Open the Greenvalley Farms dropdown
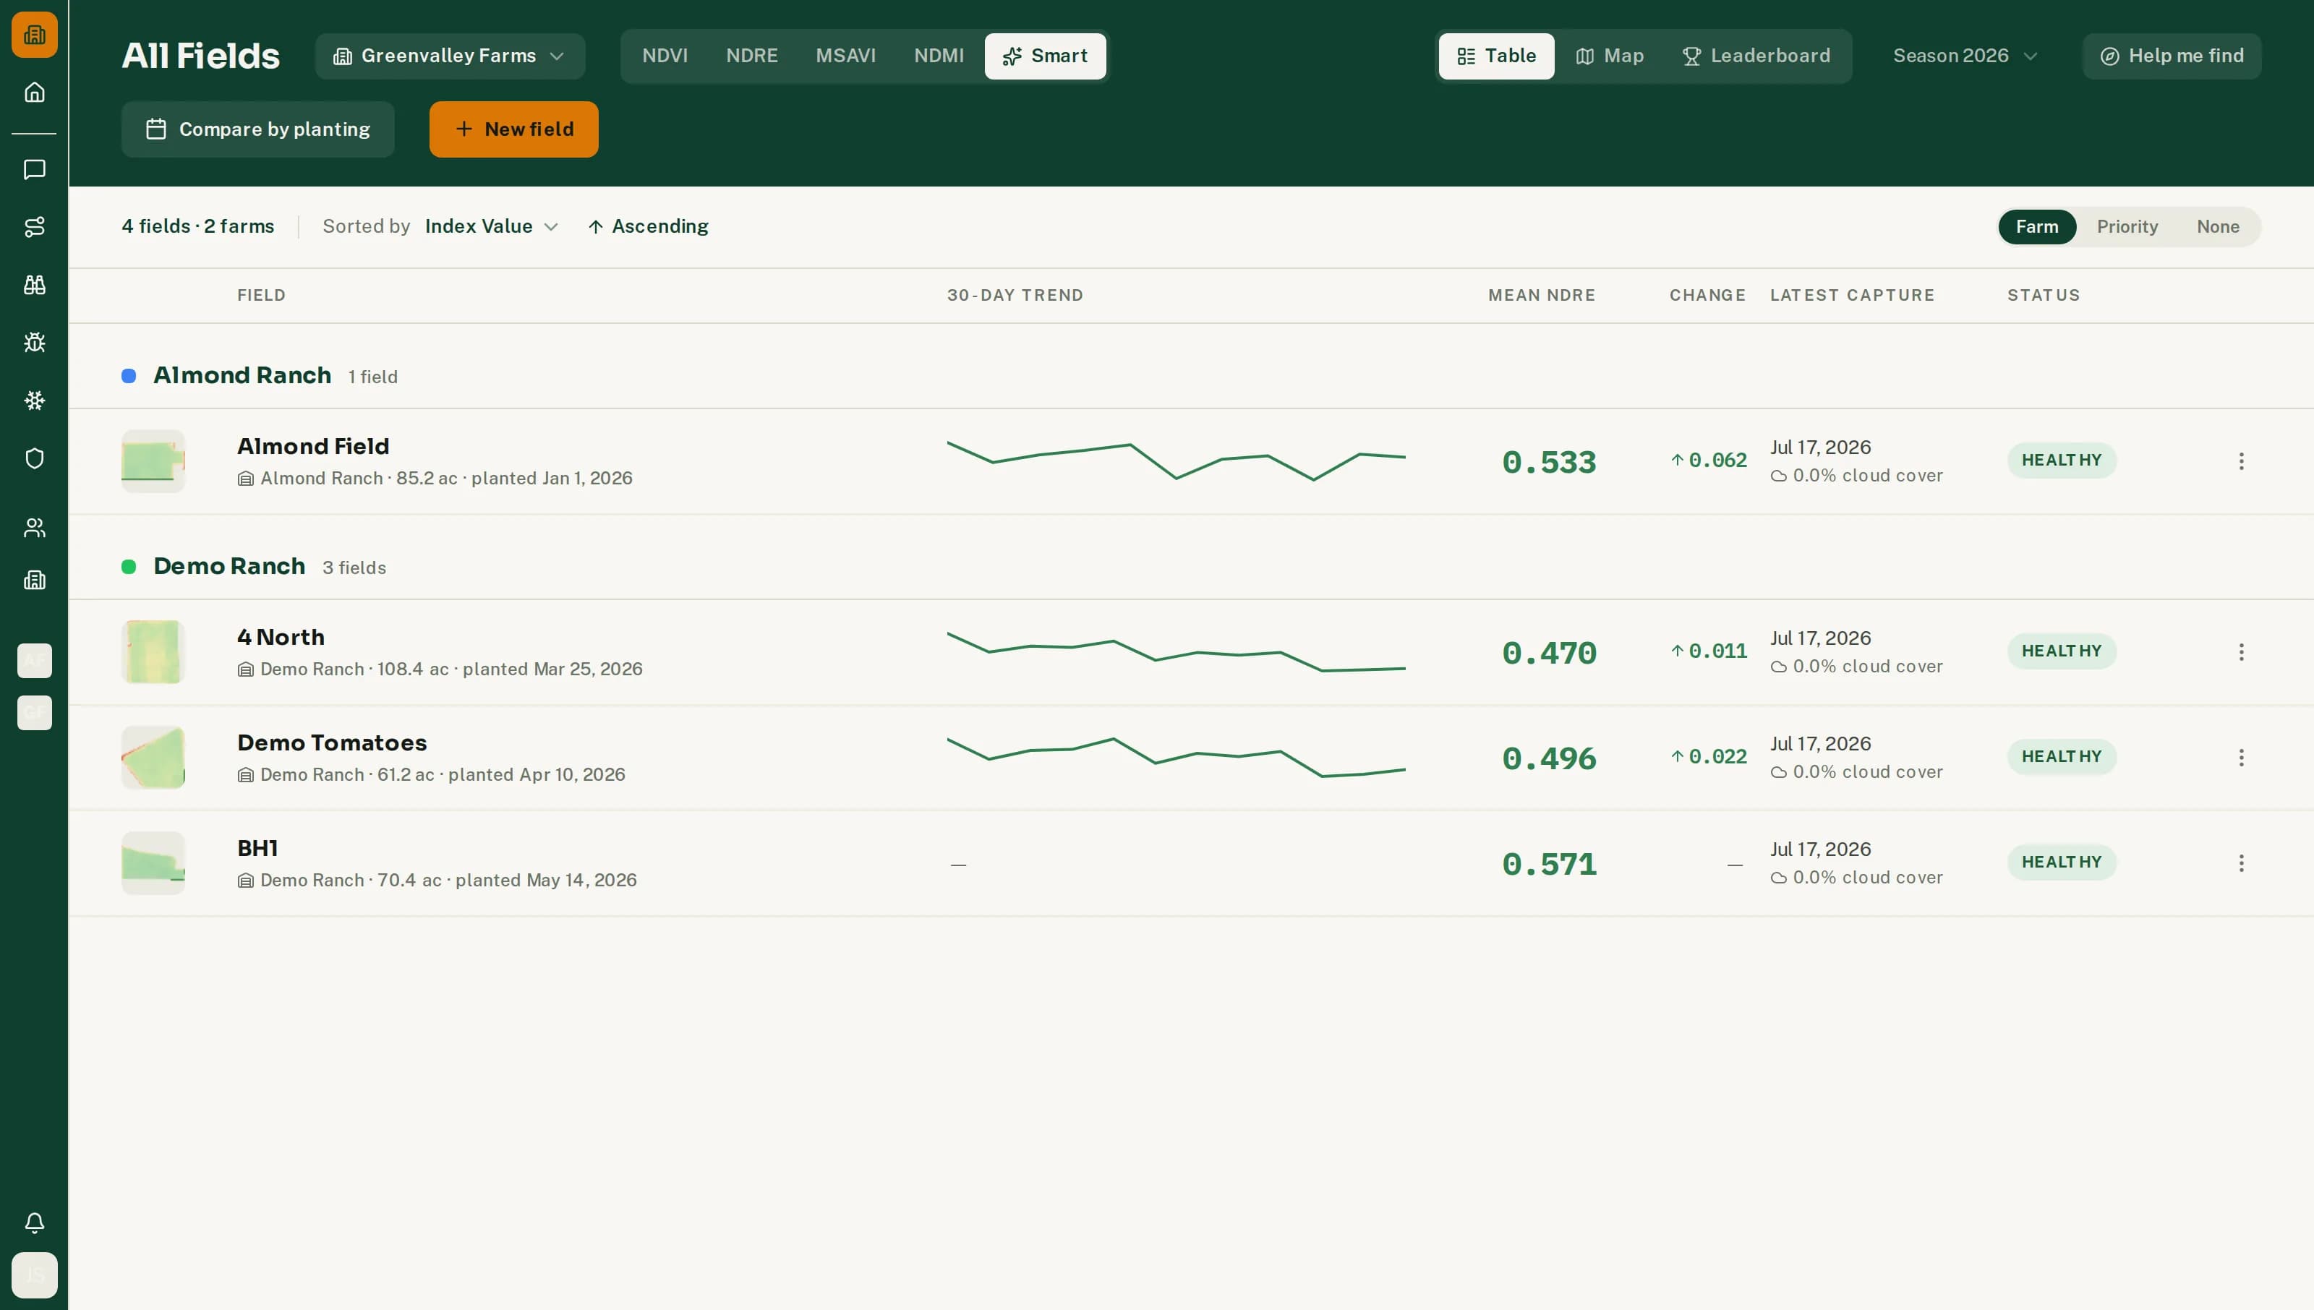Screen dimensions: 2314x1310 [x=450, y=56]
